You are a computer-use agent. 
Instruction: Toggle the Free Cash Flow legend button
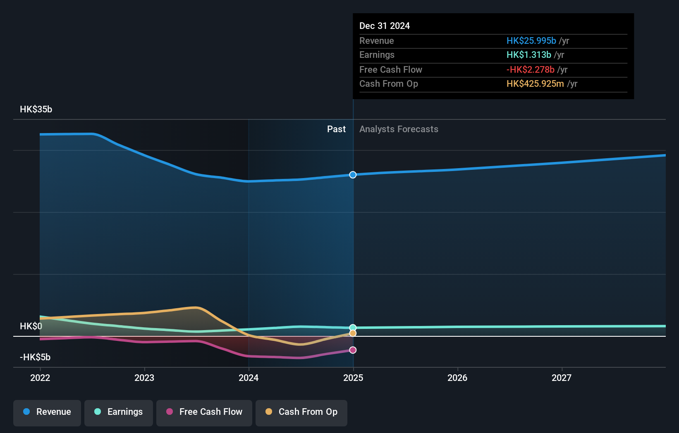point(204,413)
